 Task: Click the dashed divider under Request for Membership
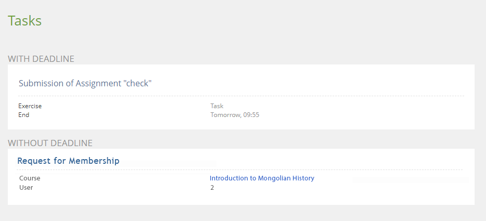point(239,170)
